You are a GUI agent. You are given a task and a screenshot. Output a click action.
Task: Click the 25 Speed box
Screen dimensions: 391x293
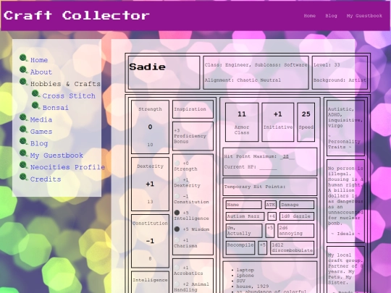[x=306, y=122]
